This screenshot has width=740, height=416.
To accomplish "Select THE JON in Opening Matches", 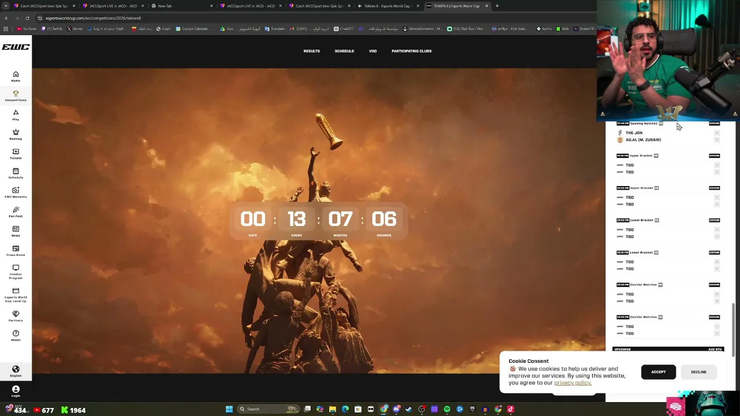I will (634, 133).
